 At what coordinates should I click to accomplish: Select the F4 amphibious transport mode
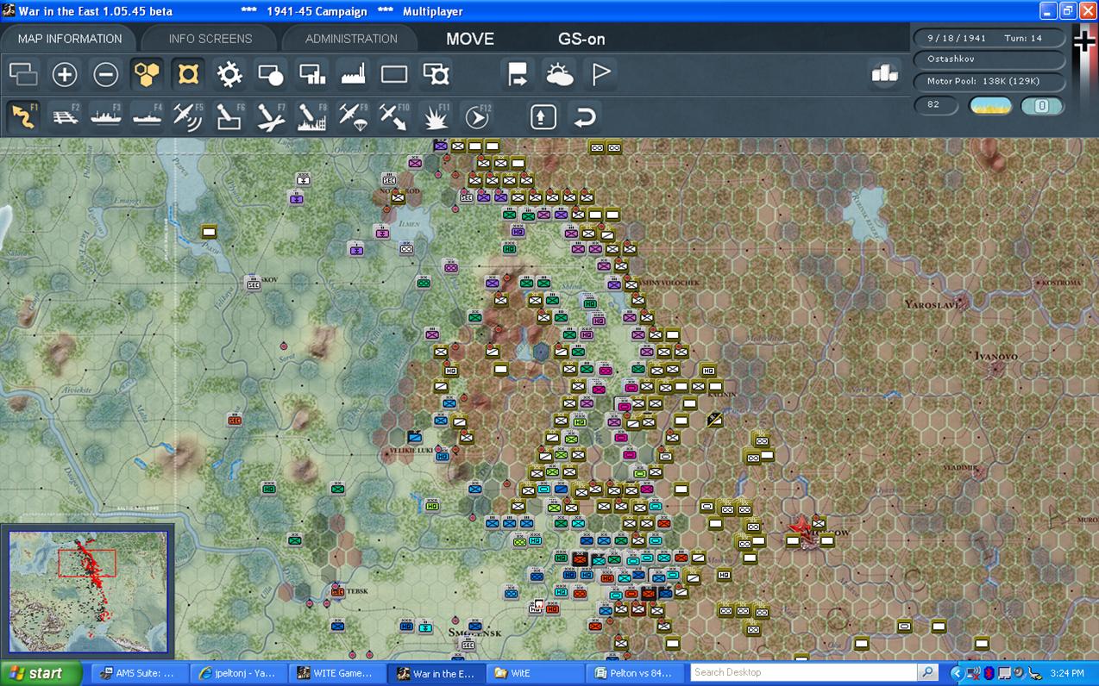coord(147,116)
